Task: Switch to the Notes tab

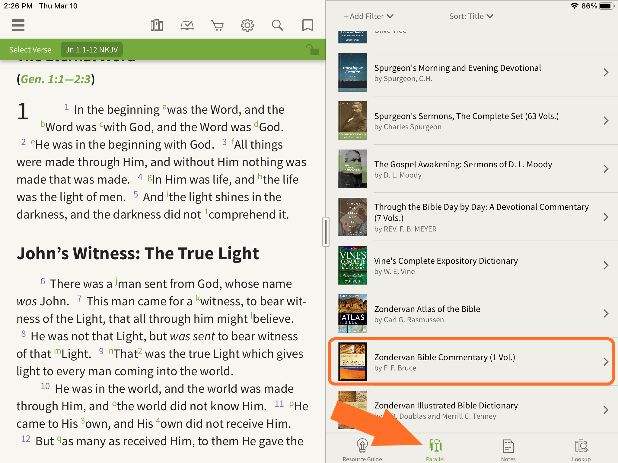Action: coord(508,450)
